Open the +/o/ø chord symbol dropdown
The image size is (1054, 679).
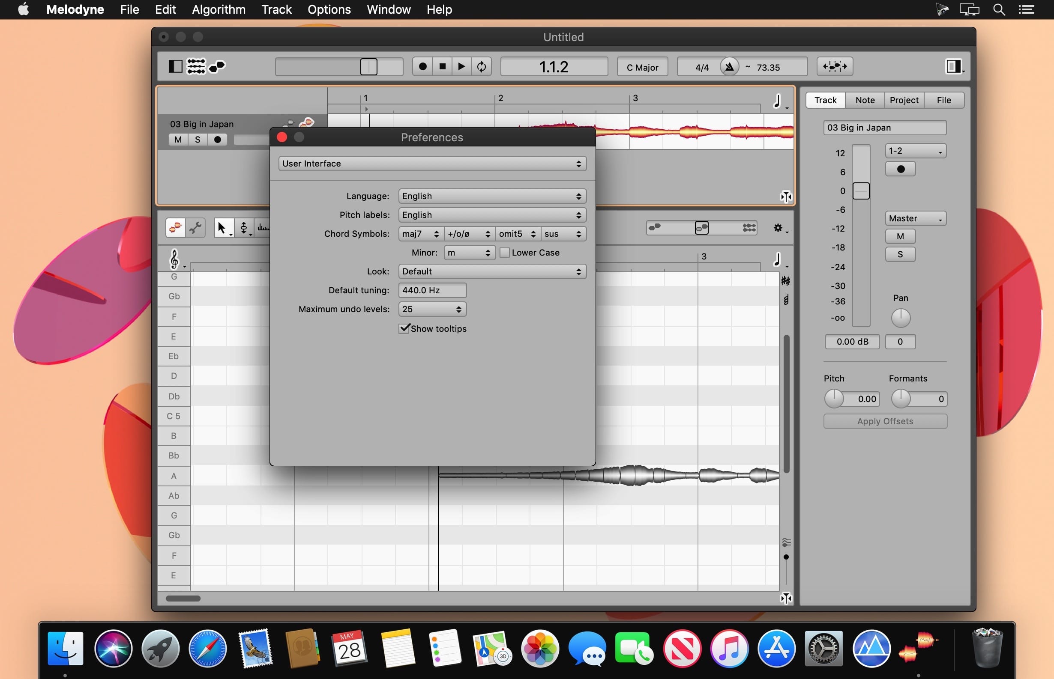tap(469, 234)
